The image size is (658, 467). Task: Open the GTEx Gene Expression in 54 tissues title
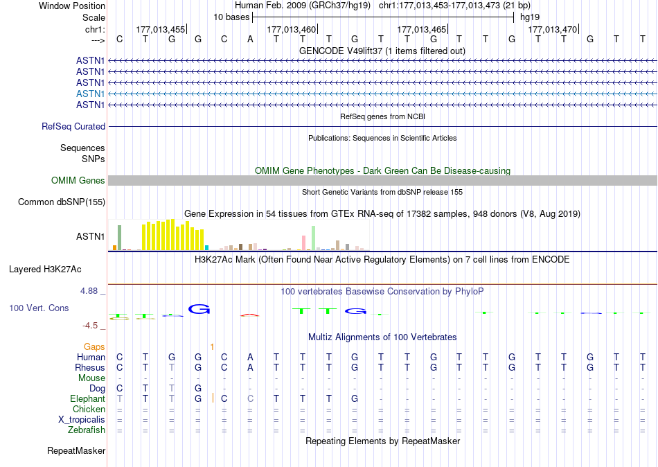382,214
